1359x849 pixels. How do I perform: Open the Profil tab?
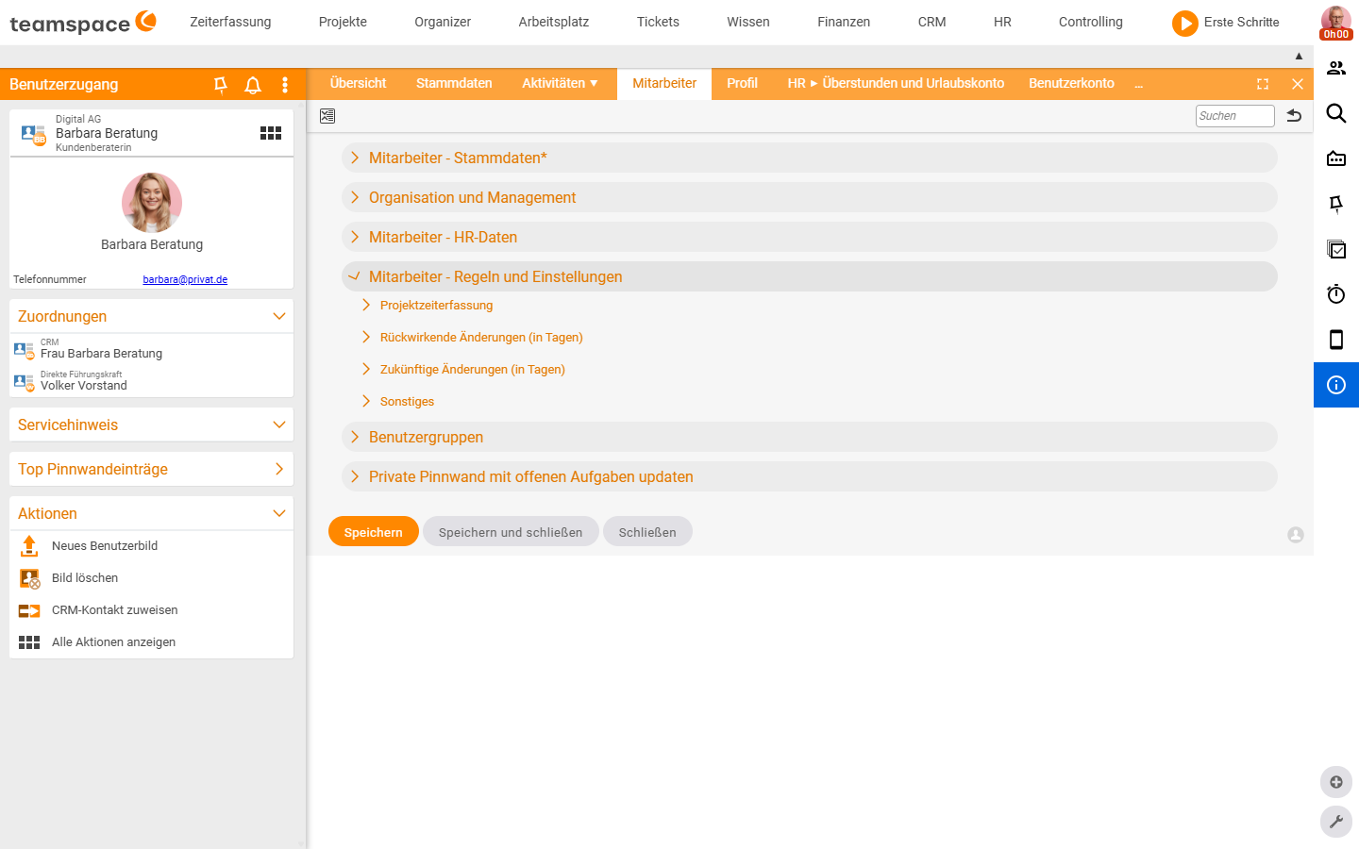click(x=742, y=84)
